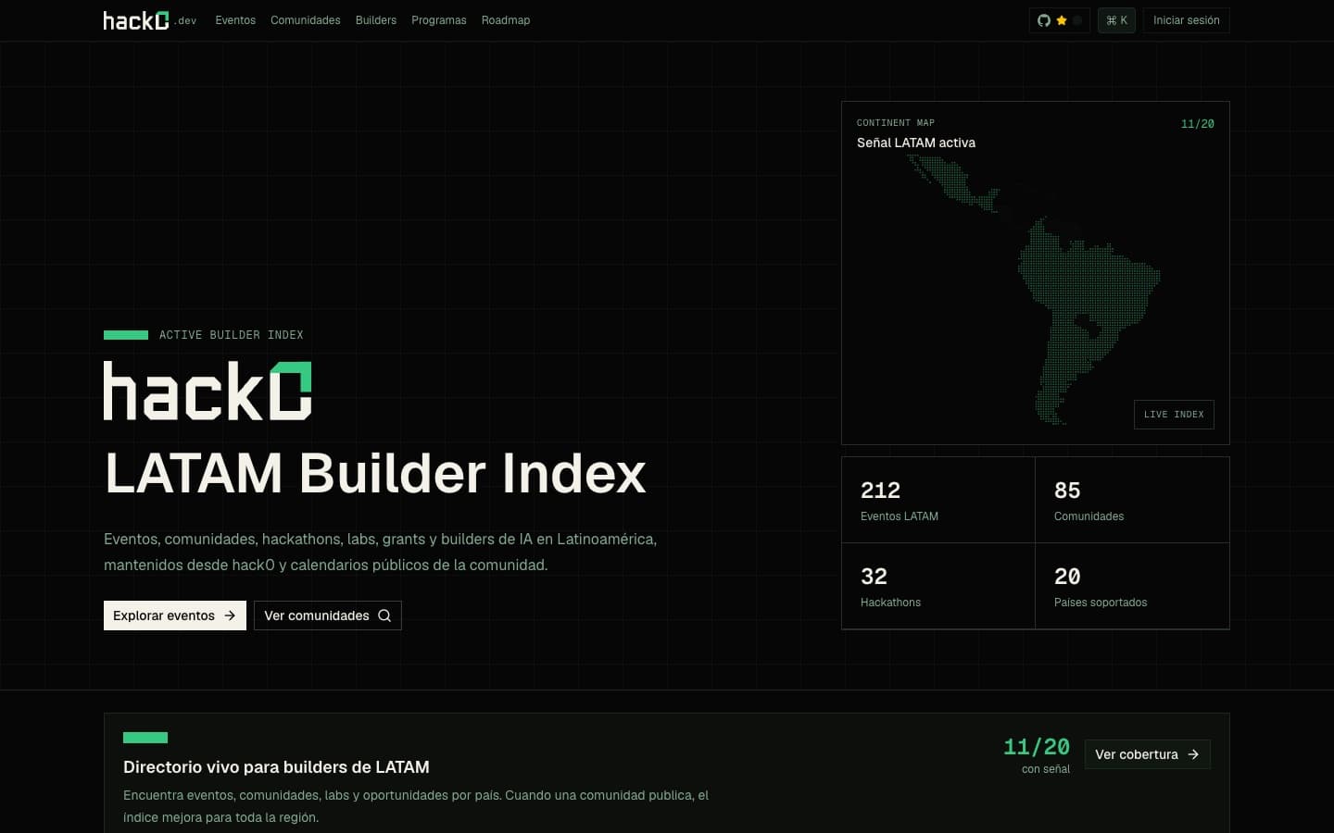The height and width of the screenshot is (833, 1334).
Task: Click the large hack0 hero logo
Action: (208, 391)
